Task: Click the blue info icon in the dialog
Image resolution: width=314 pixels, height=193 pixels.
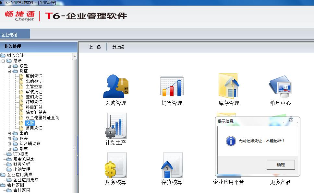Action: click(x=231, y=141)
